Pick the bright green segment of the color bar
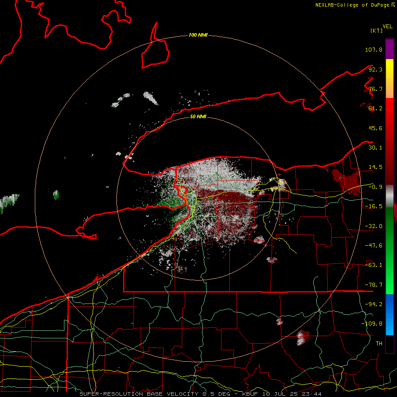The image size is (397, 397). click(x=390, y=276)
